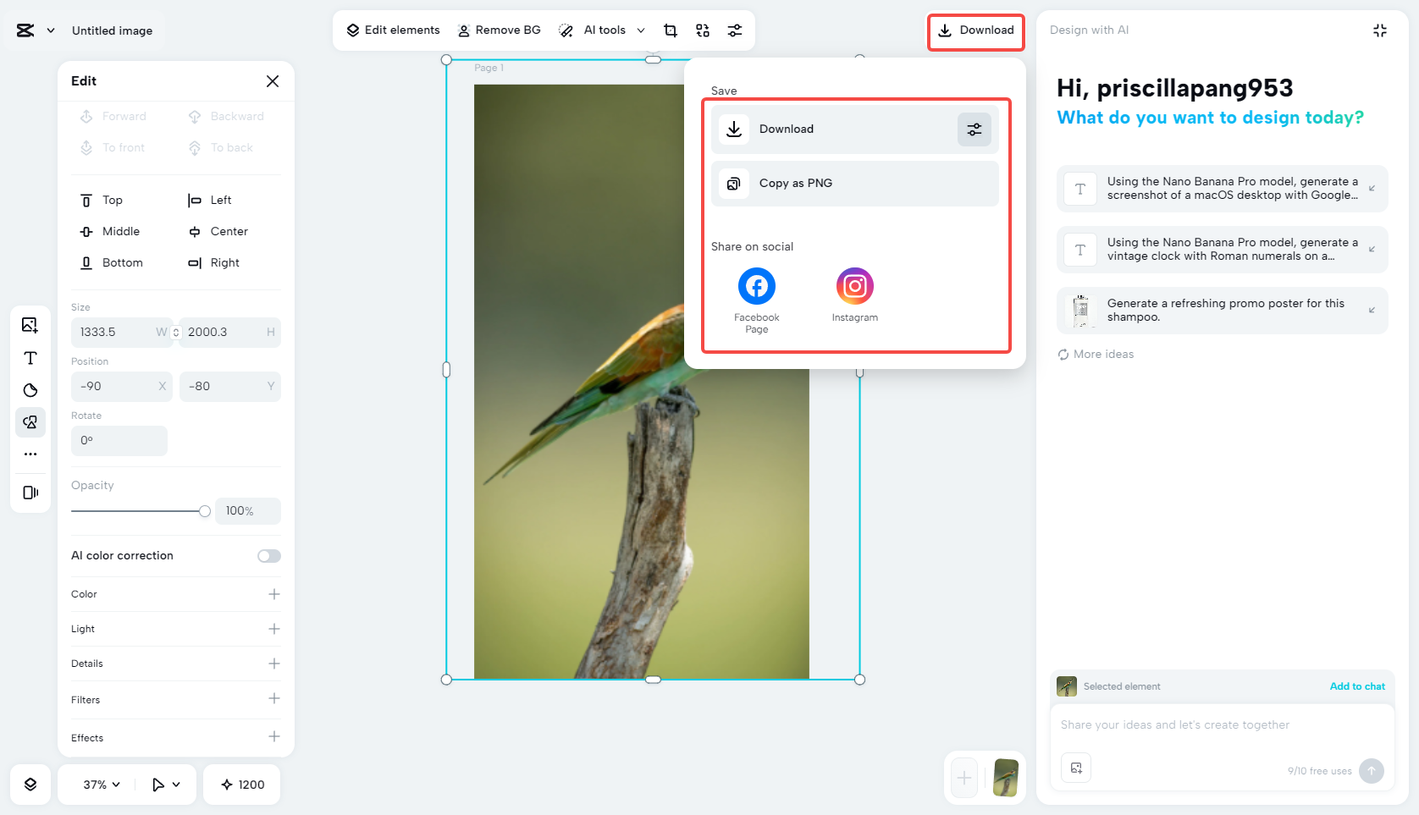Screen dimensions: 1419x815
Task: Open the pointer tool dropdown
Action: tap(166, 785)
